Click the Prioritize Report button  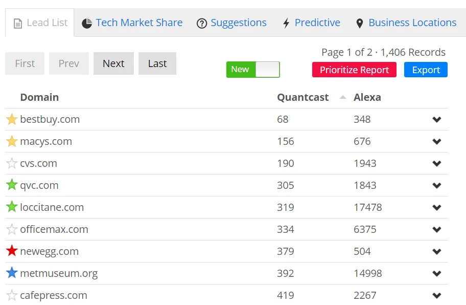point(354,70)
